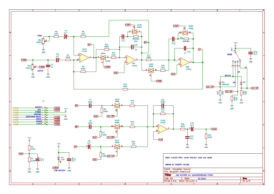
Task: Select the BP net label right of U10A
Action: pos(145,42)
